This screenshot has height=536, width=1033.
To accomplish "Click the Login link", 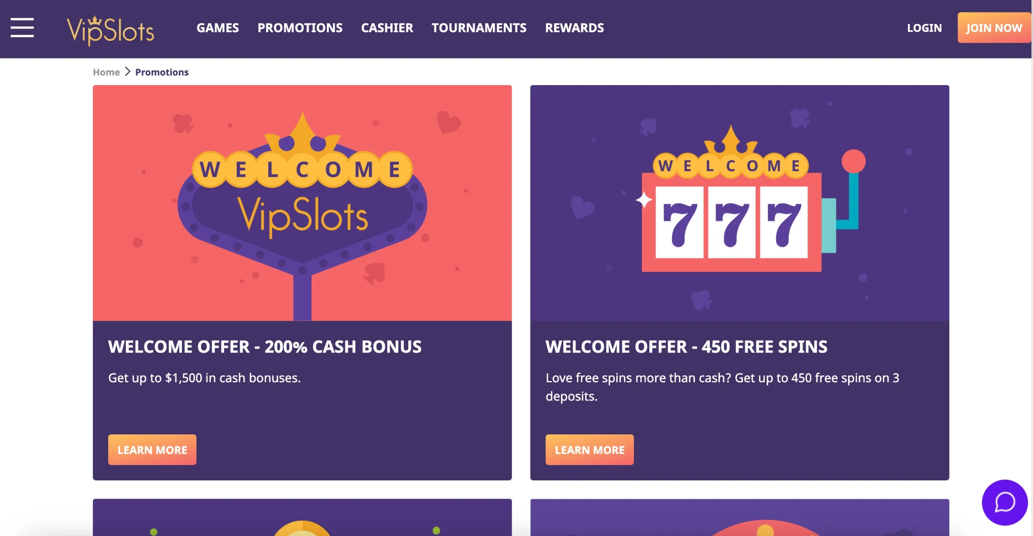I will 924,28.
